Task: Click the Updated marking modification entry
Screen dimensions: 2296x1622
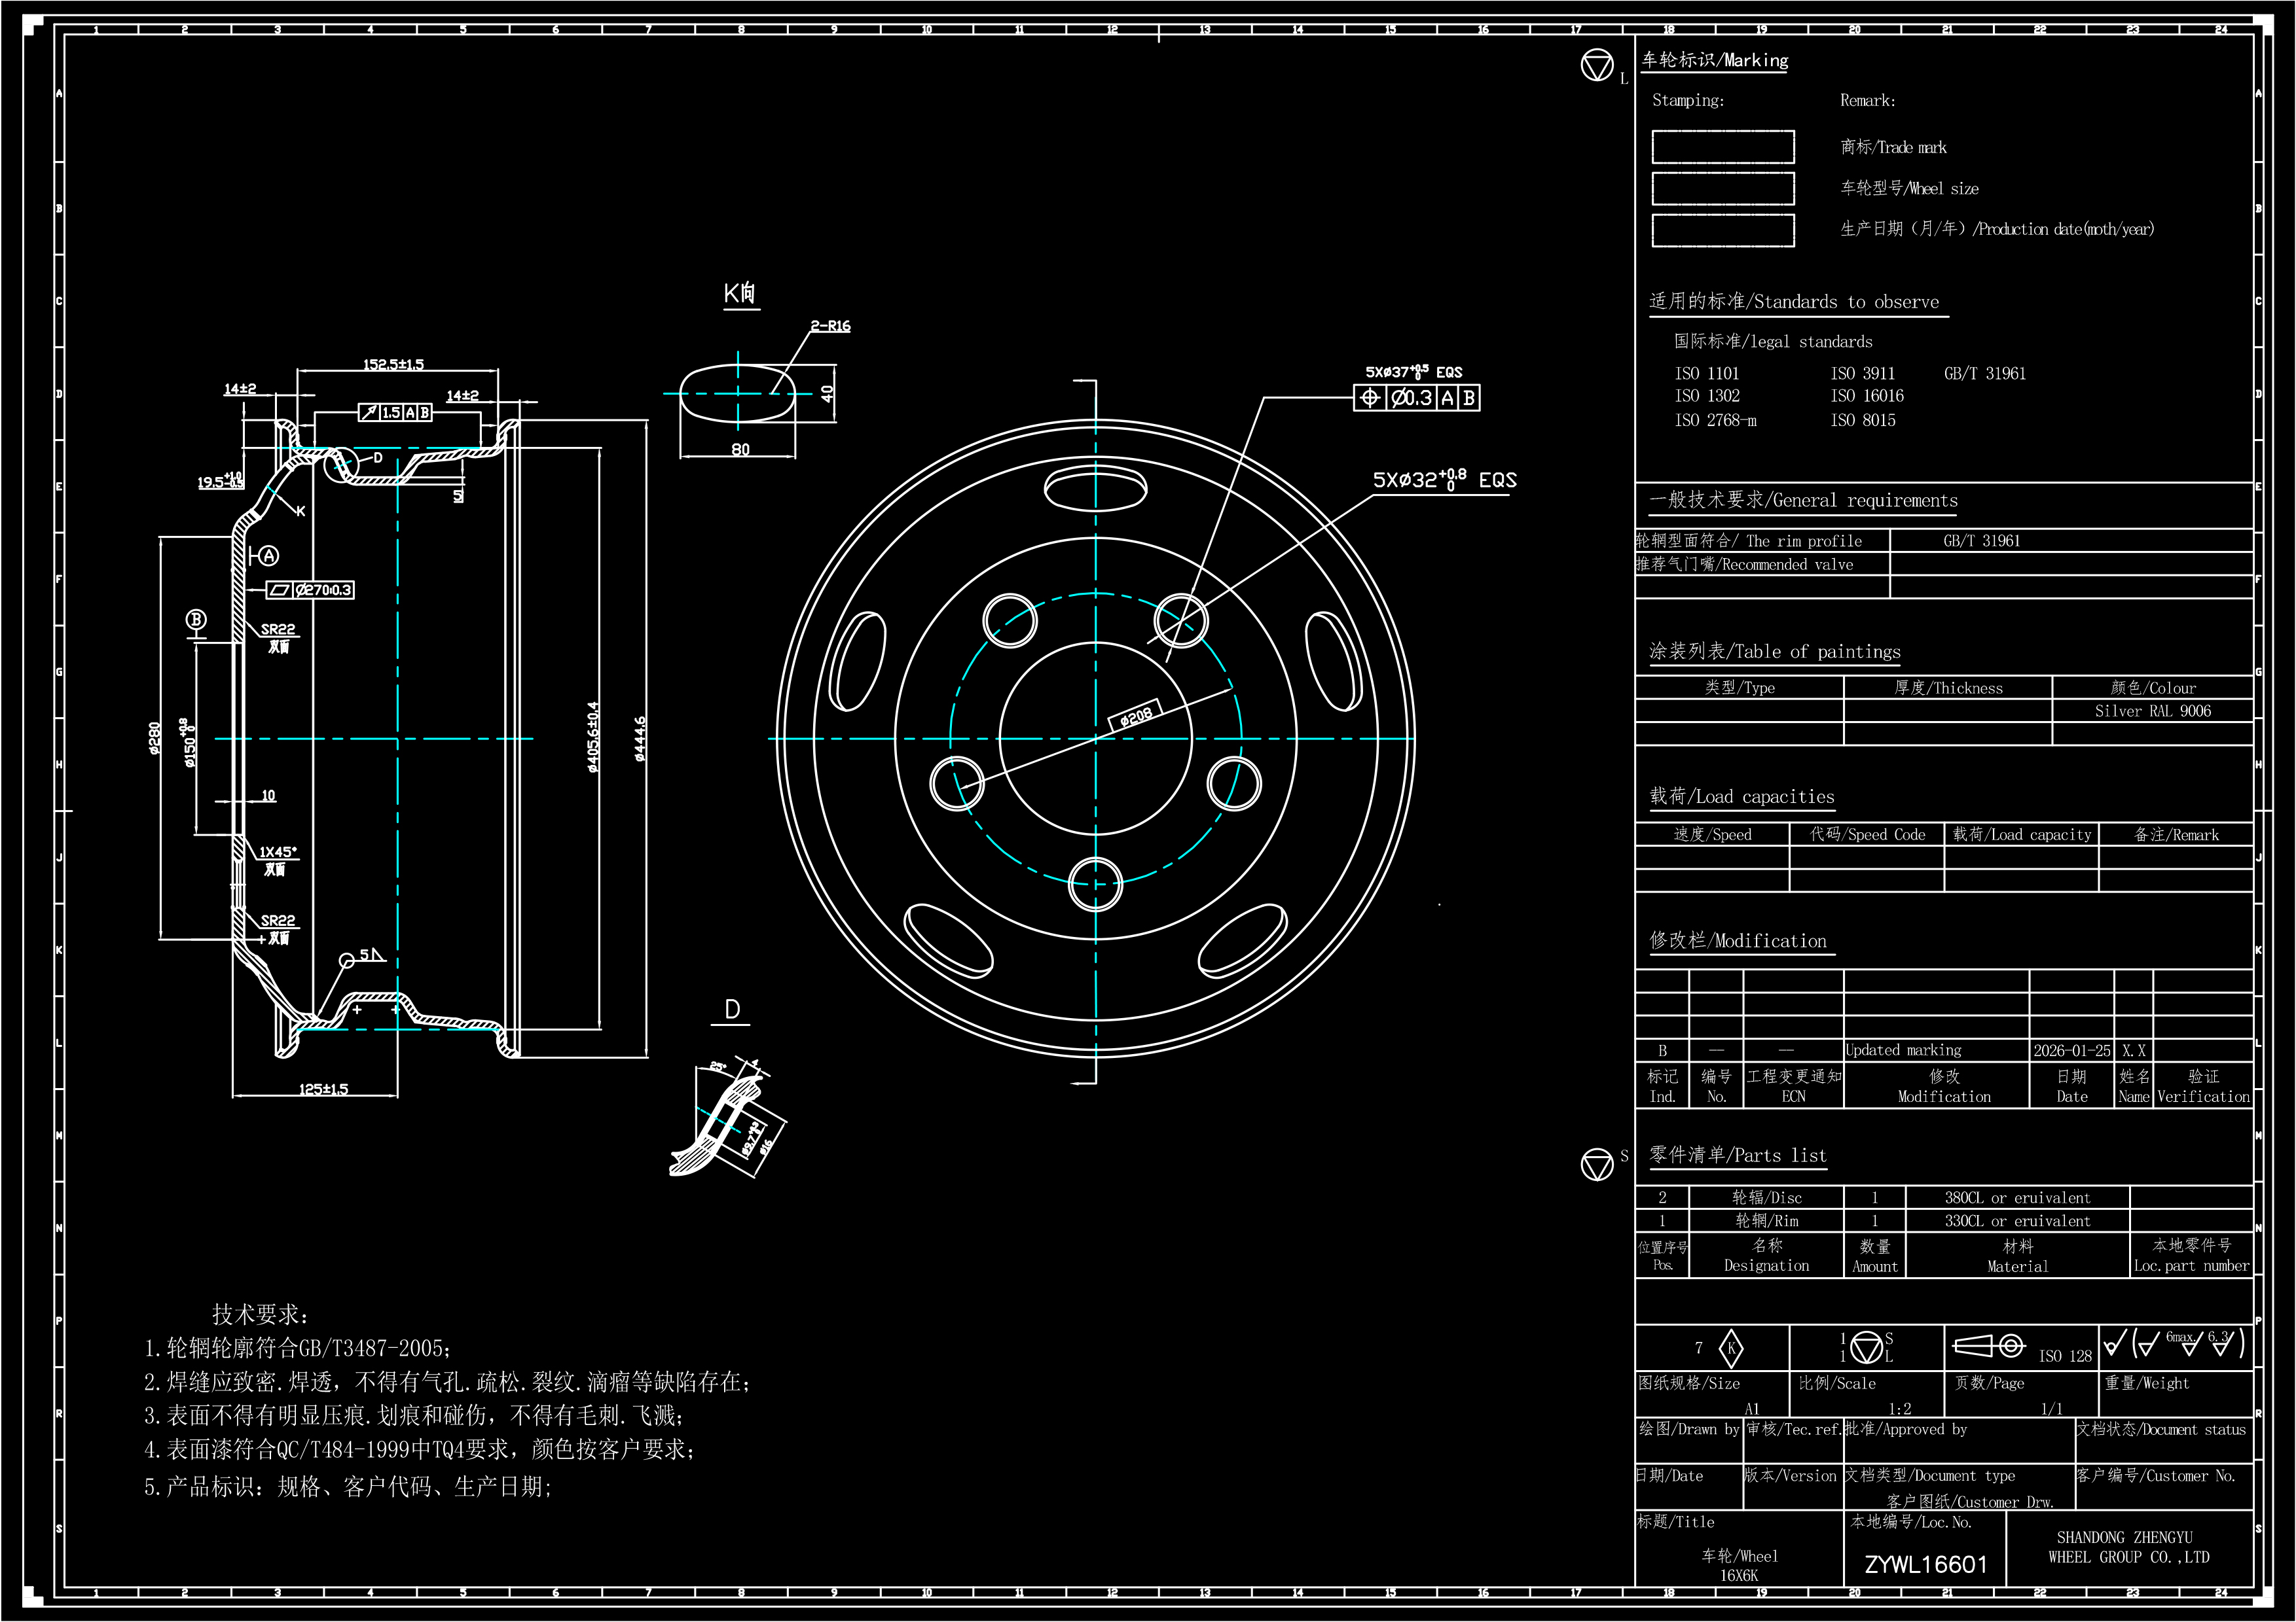Action: [x=1903, y=1050]
